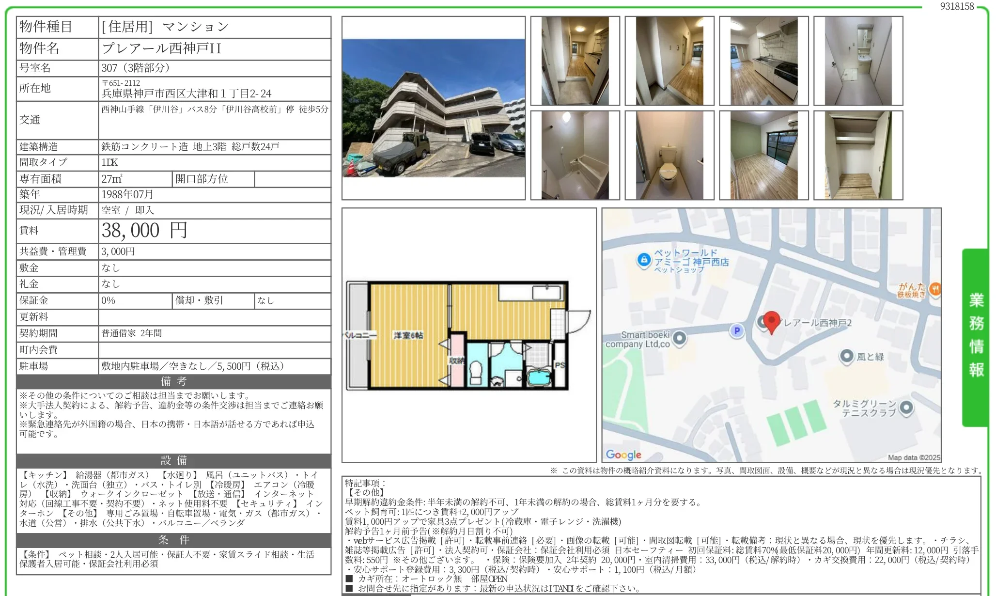Open the entrance hallway photo thumbnail
This screenshot has height=596, width=996.
[575, 61]
